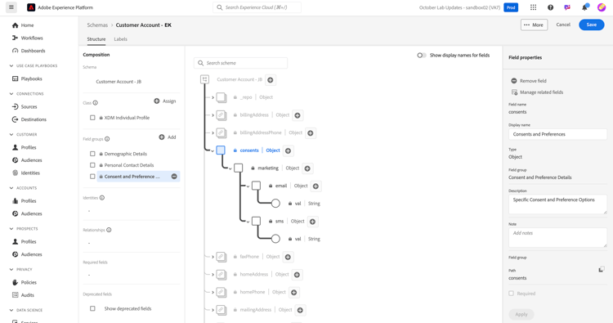
Task: Collapse the consents object node
Action: (213, 151)
